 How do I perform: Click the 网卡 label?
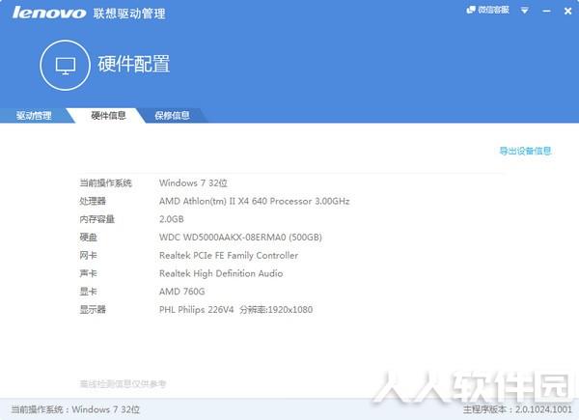coord(88,255)
